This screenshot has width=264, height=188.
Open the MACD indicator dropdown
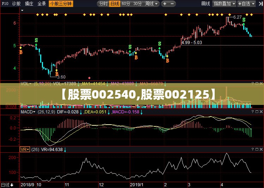(28, 112)
